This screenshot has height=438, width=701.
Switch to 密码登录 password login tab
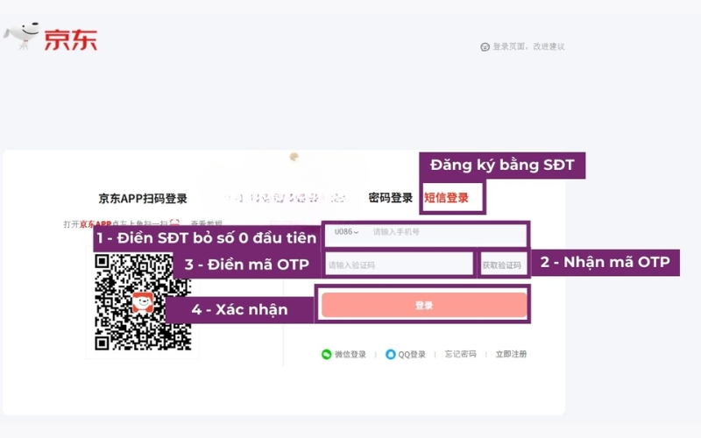(390, 198)
